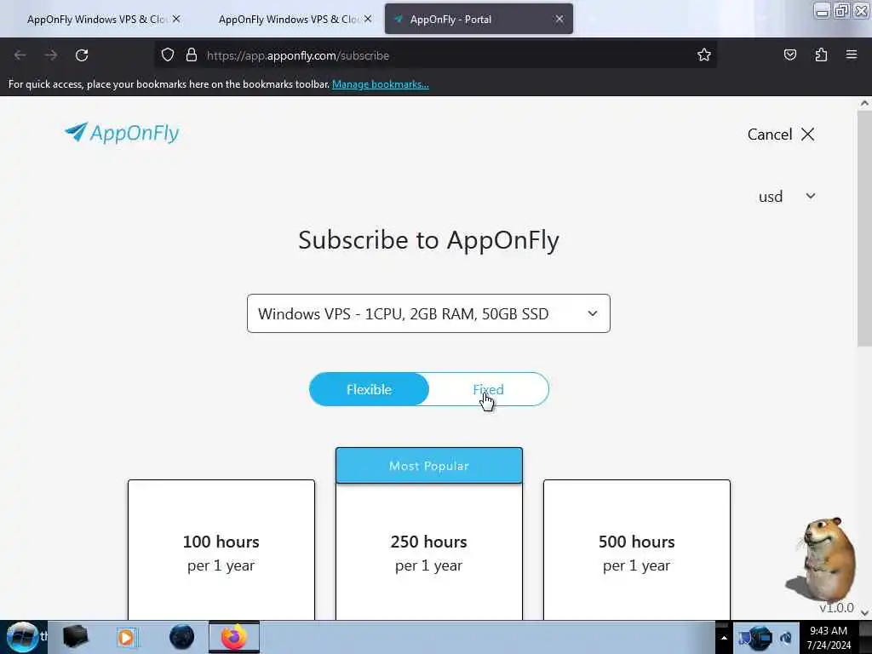Screen dimensions: 872x654
Task: Choose the 250 hours per year plan
Action: [429, 549]
